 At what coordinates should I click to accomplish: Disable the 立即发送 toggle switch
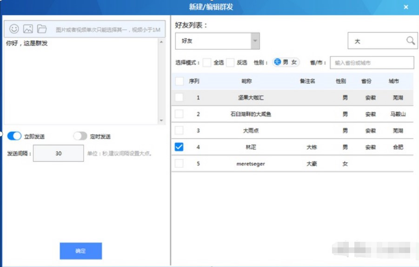tap(14, 136)
